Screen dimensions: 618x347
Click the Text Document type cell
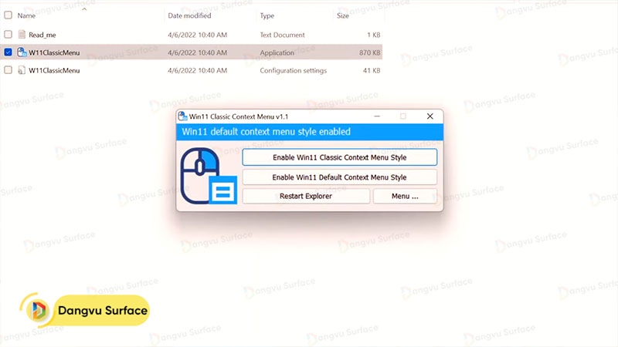point(282,35)
